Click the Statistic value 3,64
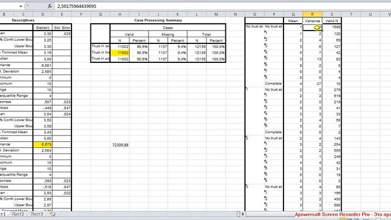 (x=43, y=114)
